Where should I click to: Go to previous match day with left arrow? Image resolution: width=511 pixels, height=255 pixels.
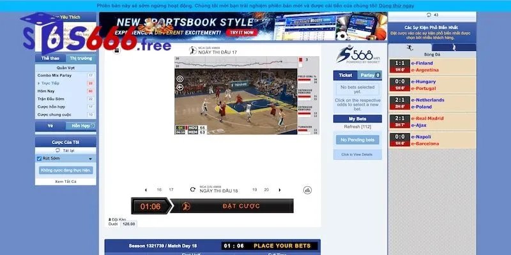point(146,190)
